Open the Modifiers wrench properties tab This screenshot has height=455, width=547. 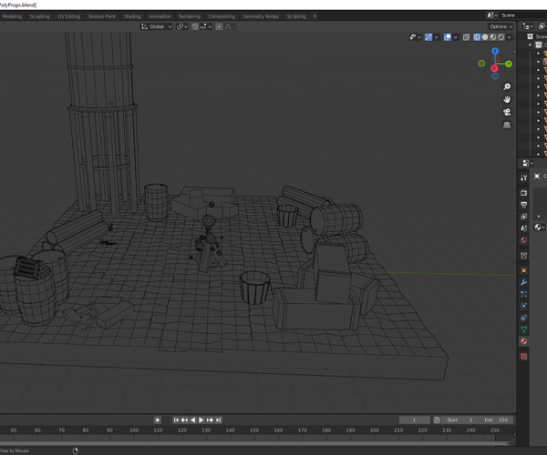524,282
